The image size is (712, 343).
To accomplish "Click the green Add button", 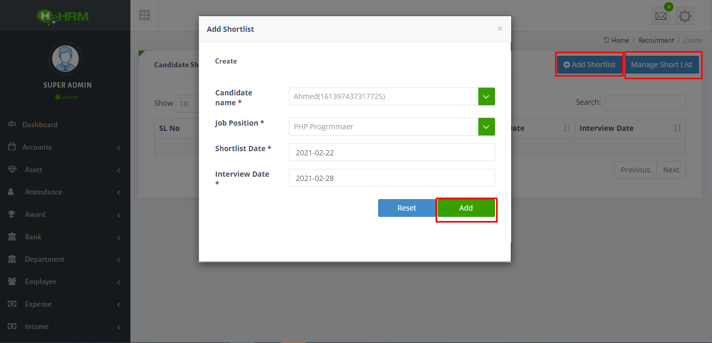I will point(466,208).
